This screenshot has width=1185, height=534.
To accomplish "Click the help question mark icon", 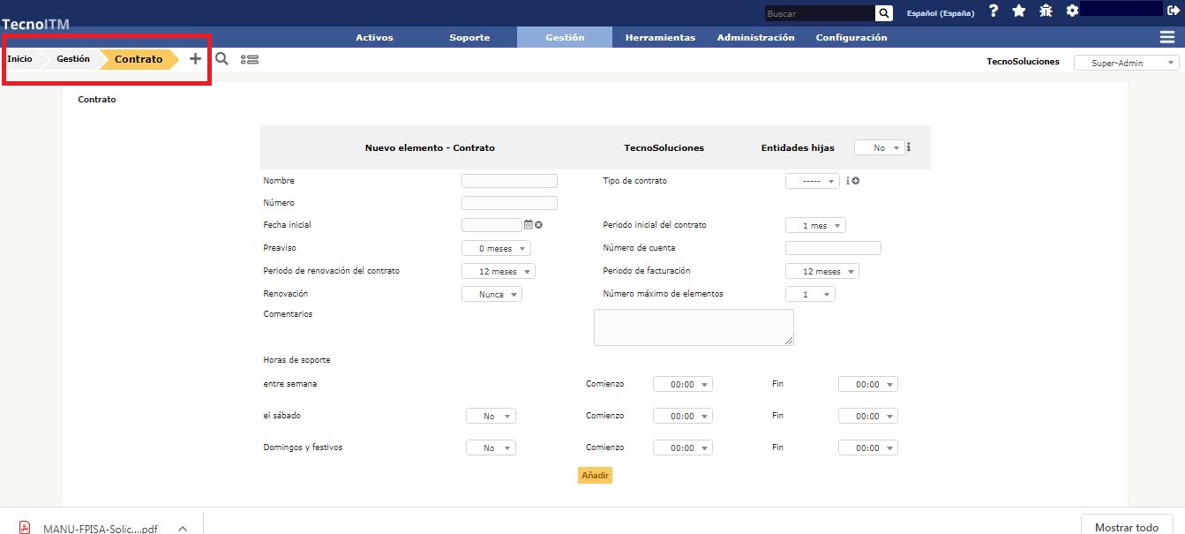I will pyautogui.click(x=994, y=11).
